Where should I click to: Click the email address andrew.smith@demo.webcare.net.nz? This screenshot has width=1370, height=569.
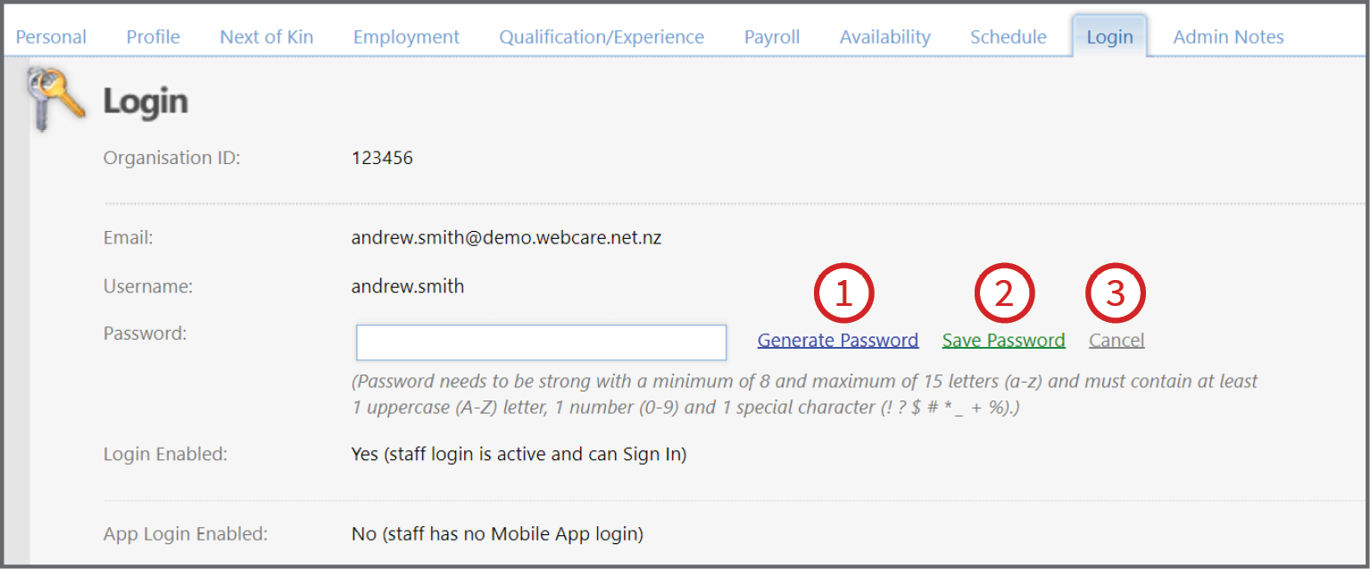pos(506,238)
